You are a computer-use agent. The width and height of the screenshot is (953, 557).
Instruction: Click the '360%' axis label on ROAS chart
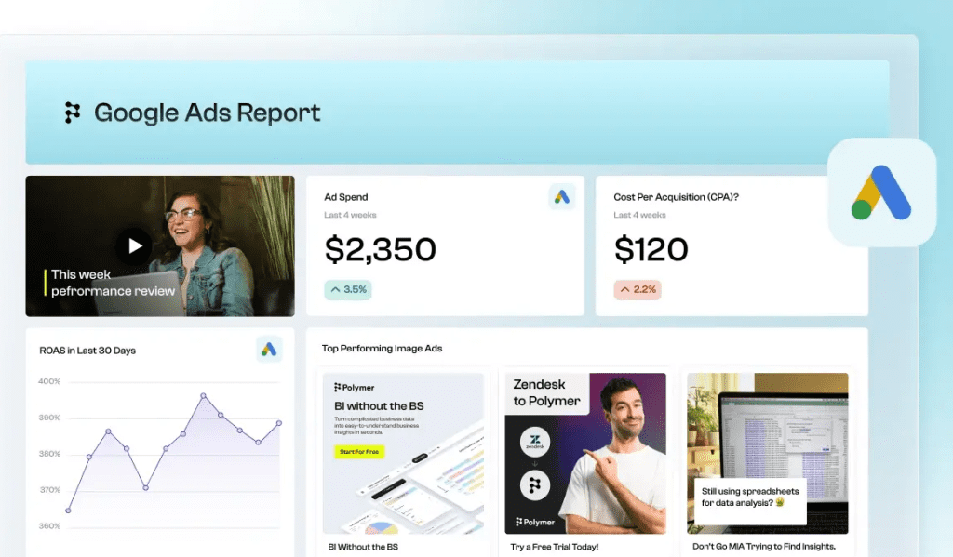(x=49, y=526)
